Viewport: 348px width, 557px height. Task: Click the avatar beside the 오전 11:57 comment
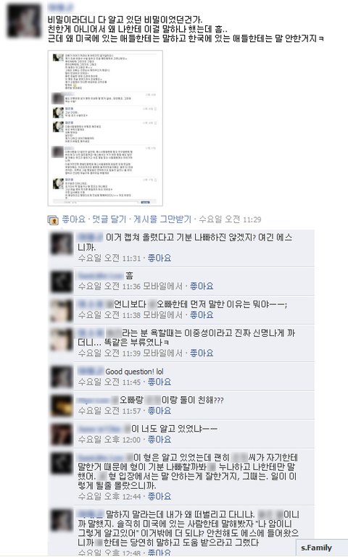pos(62,406)
